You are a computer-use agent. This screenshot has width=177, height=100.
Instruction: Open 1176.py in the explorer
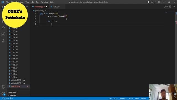coord(14,34)
